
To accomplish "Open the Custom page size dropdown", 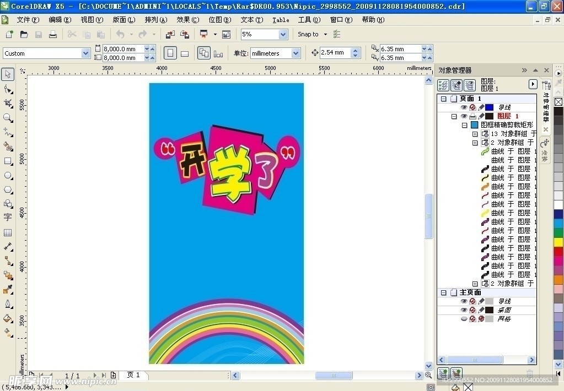I will click(85, 53).
